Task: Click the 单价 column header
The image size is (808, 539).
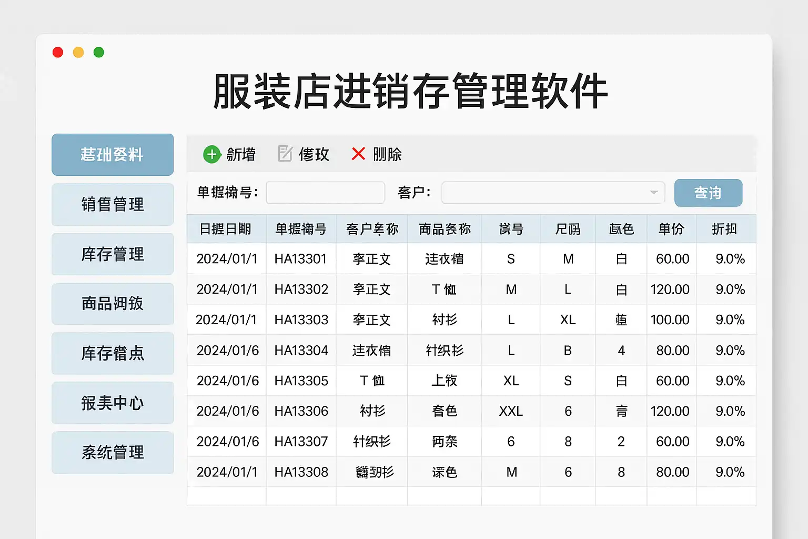Action: coord(671,229)
